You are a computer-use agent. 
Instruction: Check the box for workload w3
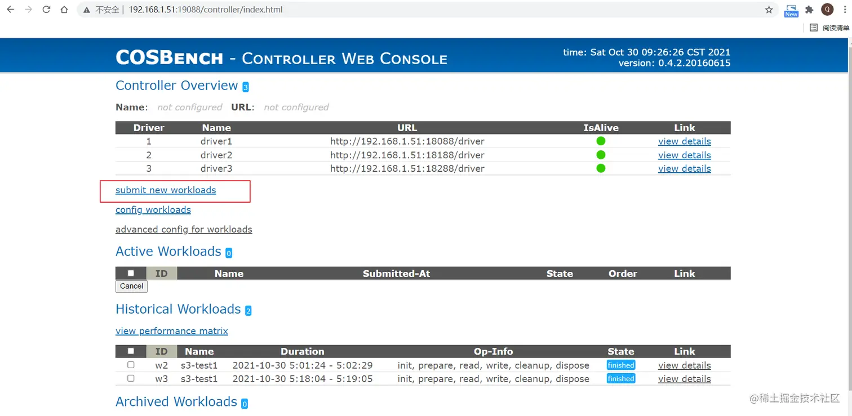click(131, 378)
